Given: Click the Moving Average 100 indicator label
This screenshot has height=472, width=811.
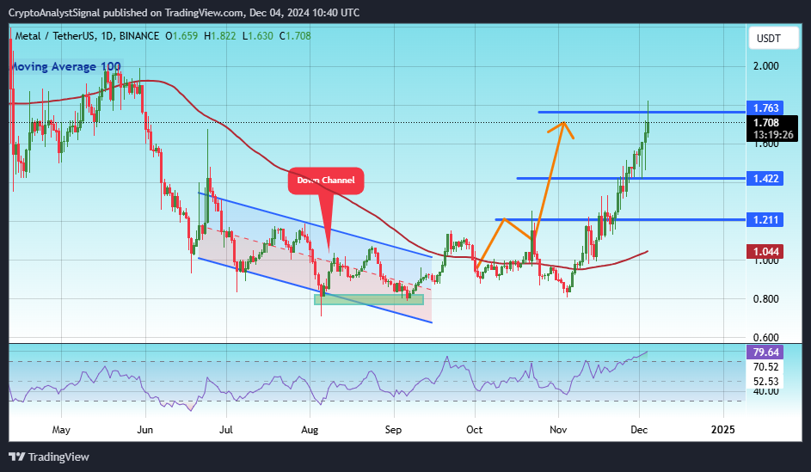Looking at the screenshot, I should coord(65,67).
